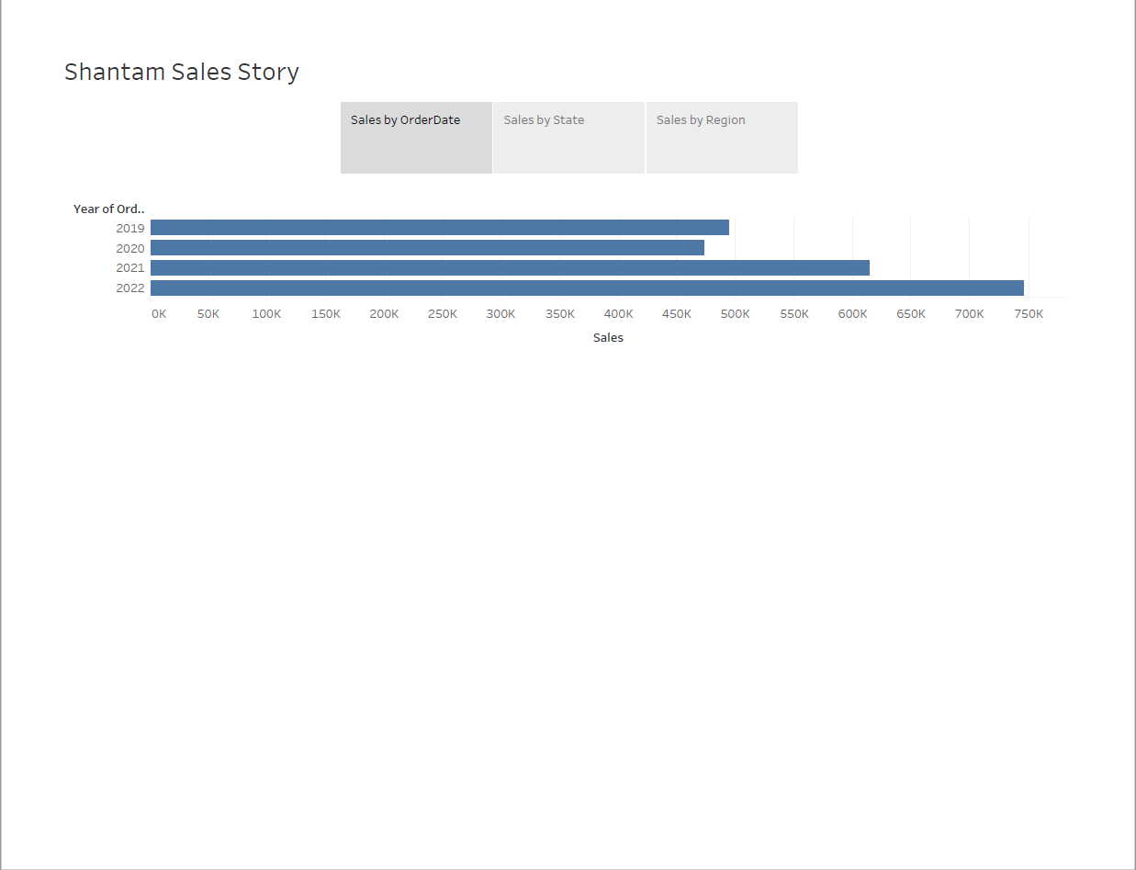This screenshot has height=870, width=1136.
Task: Click the 2021 year label
Action: (130, 267)
